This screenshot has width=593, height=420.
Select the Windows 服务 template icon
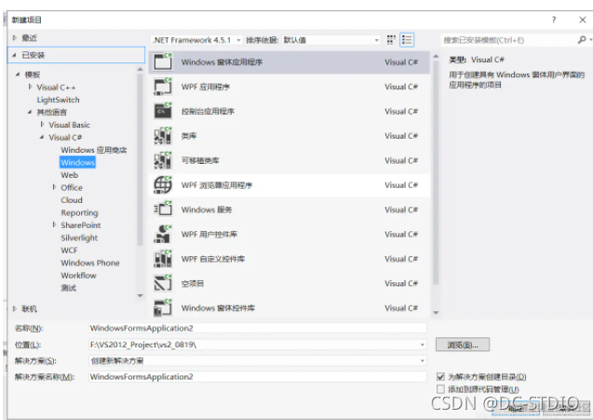coord(163,210)
